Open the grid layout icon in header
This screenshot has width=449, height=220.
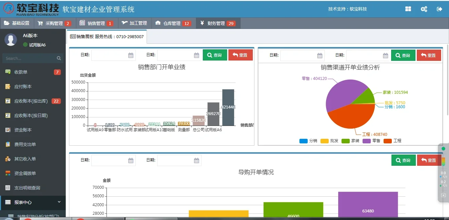[x=408, y=9]
